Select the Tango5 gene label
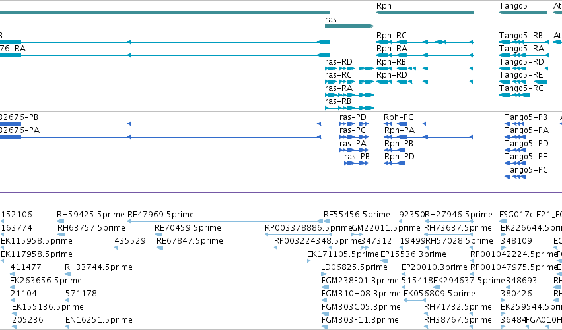This screenshot has height=330, width=562. coord(513,6)
